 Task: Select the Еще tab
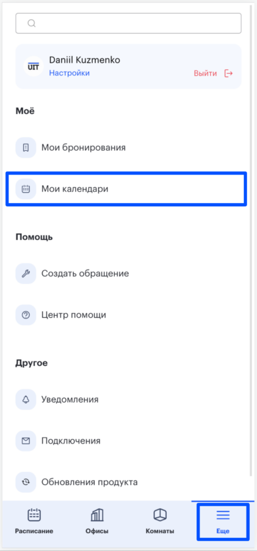click(x=223, y=521)
